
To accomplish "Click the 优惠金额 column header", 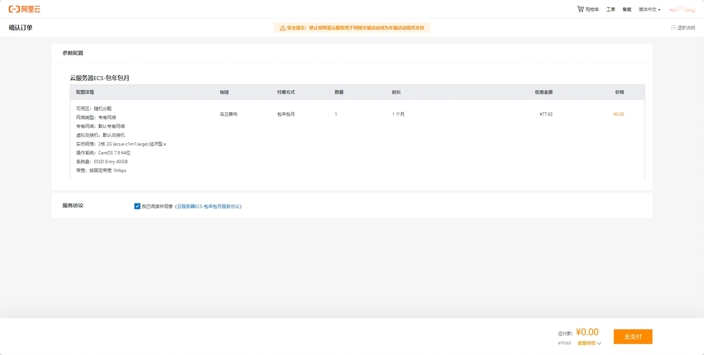I will (x=543, y=92).
